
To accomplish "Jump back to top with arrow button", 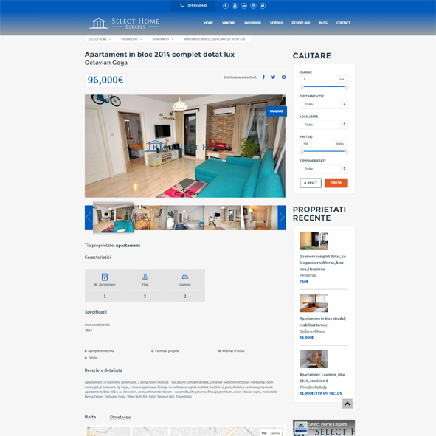I will click(x=347, y=404).
